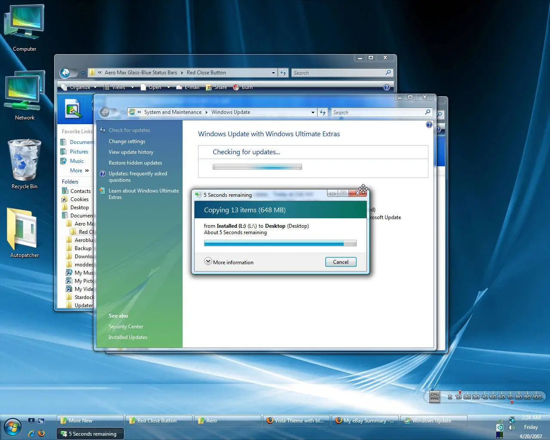Click the volume speaker tray icon

511,428
